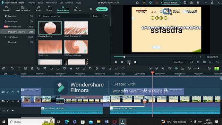The height and width of the screenshot is (125, 222).
Task: Open the Editar menu
Action: [40, 3]
